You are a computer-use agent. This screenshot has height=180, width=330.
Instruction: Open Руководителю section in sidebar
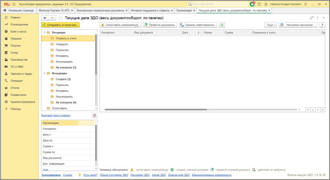19,24
